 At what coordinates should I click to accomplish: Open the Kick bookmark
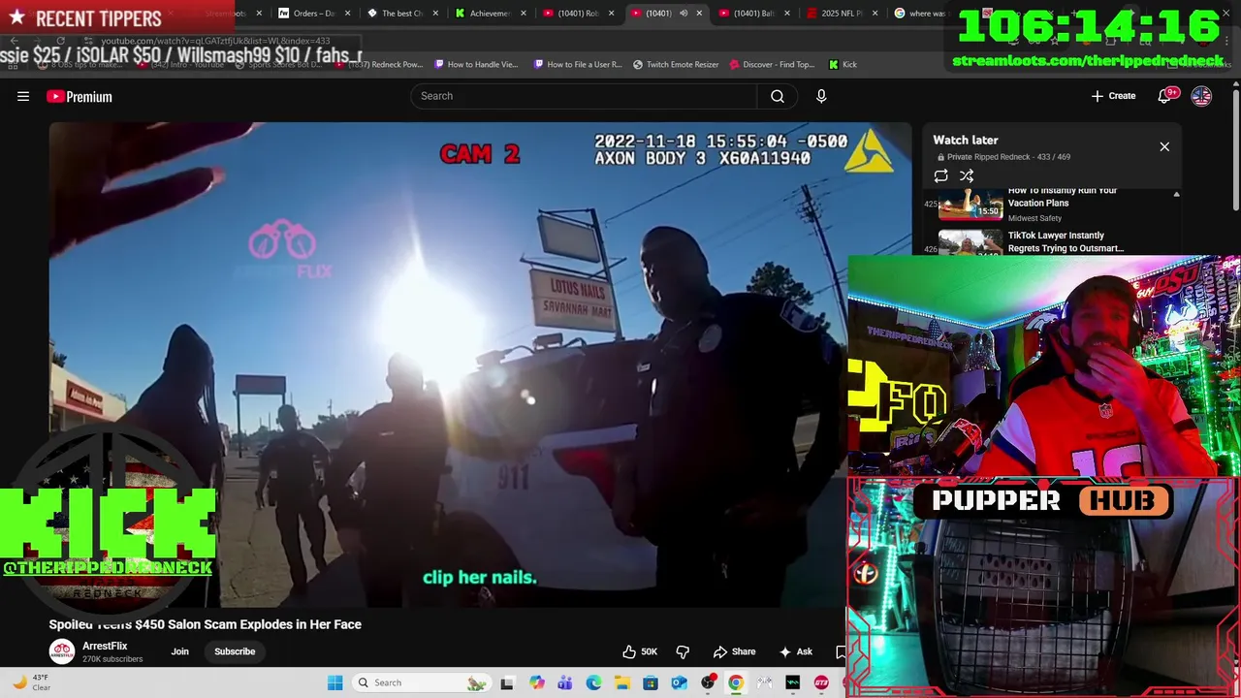[843, 64]
